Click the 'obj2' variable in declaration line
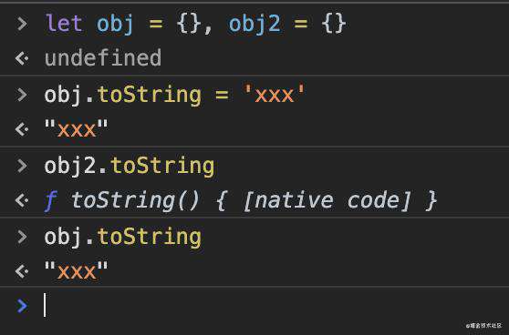509x335 pixels. tap(254, 25)
